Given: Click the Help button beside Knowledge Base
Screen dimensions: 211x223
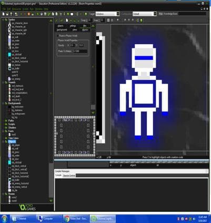Looking at the screenshot, I should [x=160, y=14].
